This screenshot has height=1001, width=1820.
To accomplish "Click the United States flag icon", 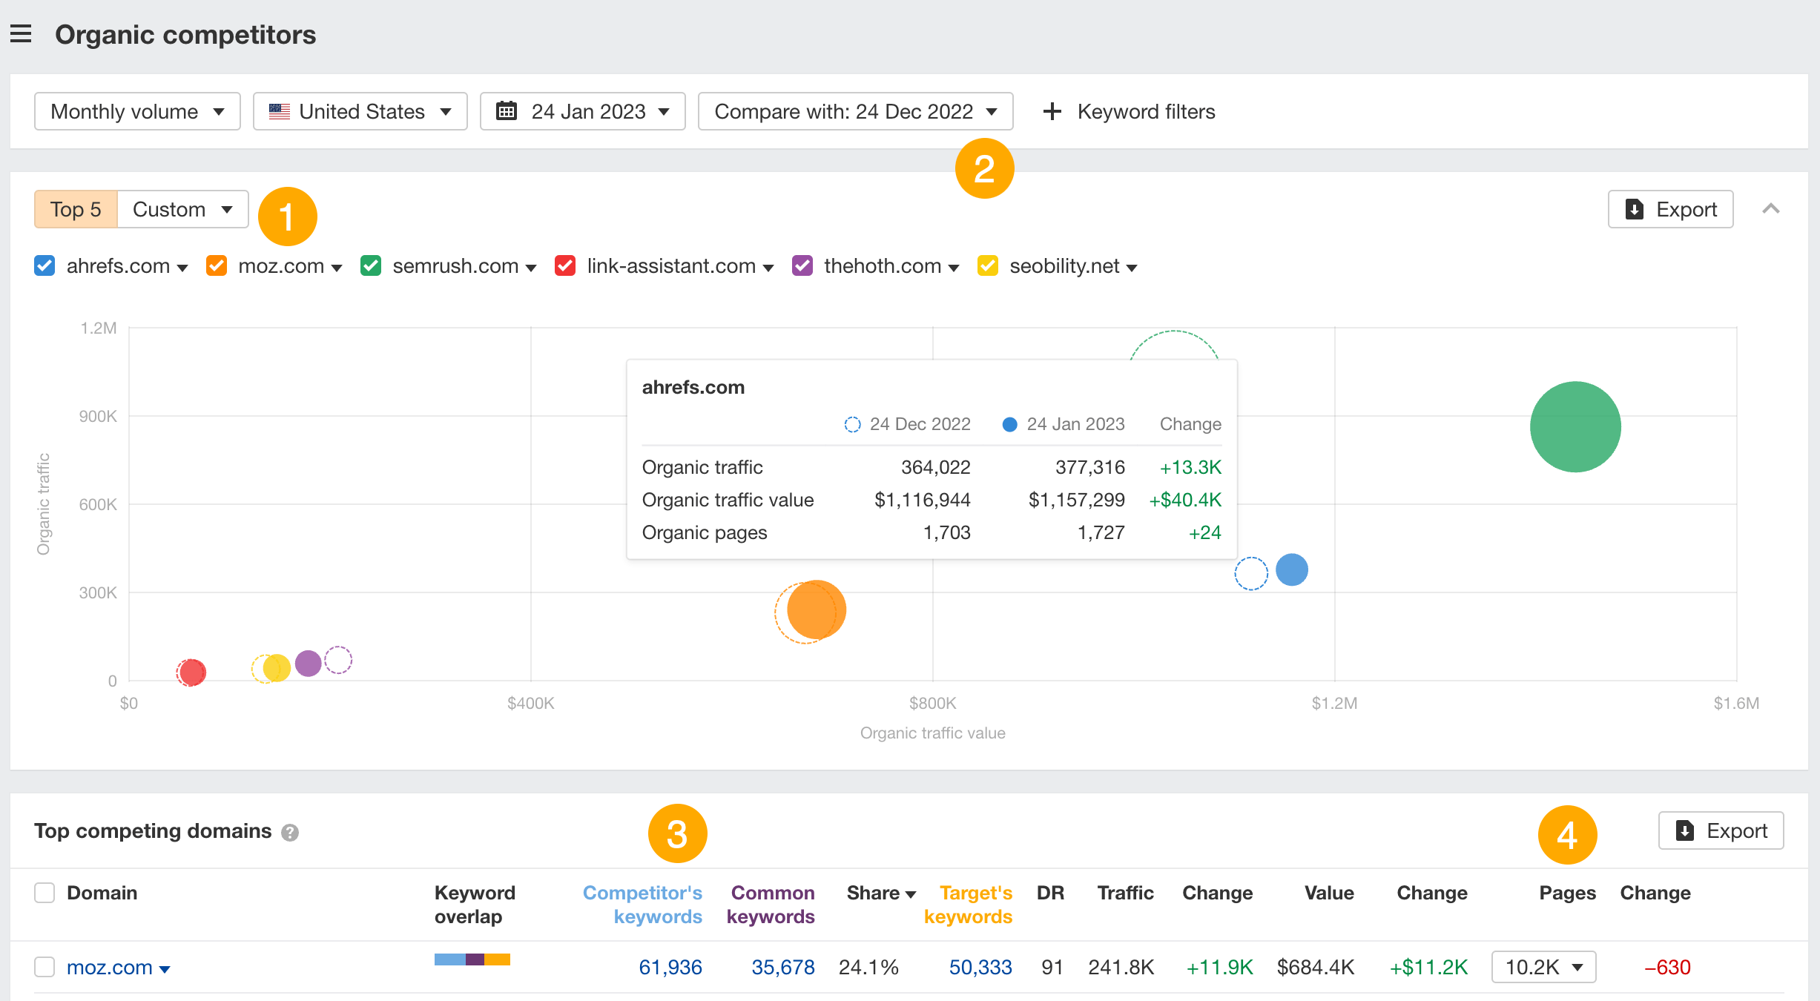I will click(x=280, y=110).
